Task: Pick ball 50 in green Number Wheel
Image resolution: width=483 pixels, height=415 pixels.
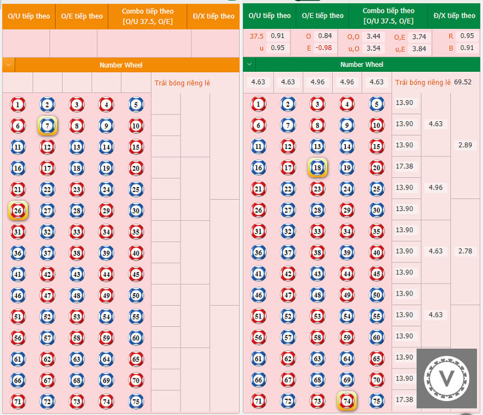Action: pos(376,295)
